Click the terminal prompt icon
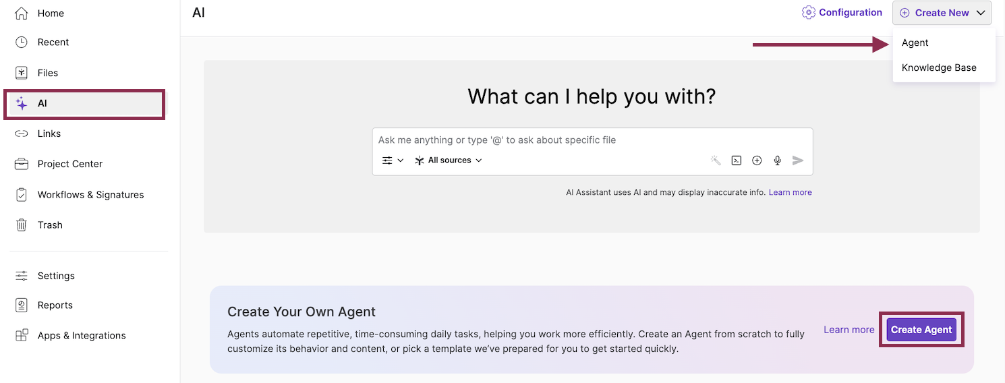This screenshot has height=383, width=1005. coord(737,160)
